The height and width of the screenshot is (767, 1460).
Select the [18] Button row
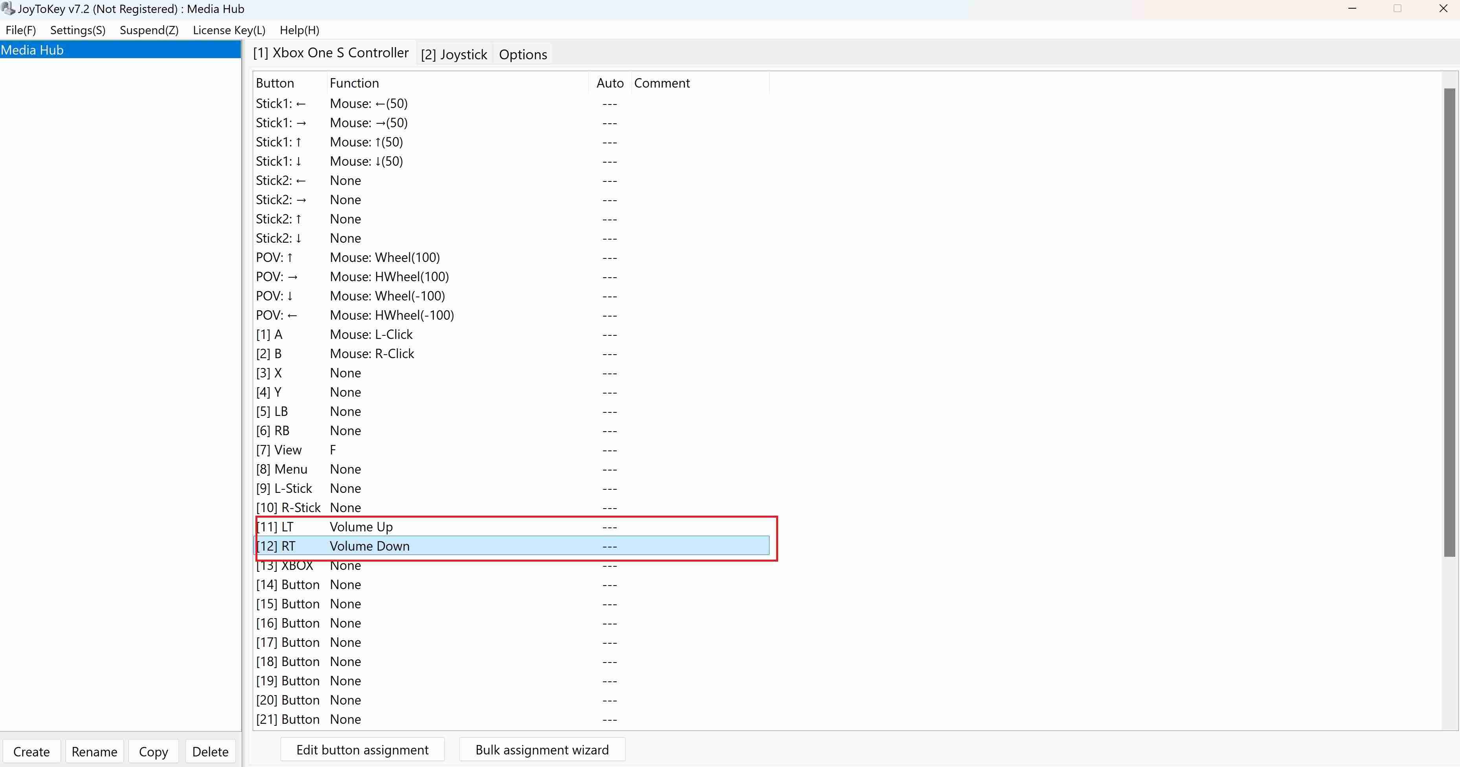512,662
